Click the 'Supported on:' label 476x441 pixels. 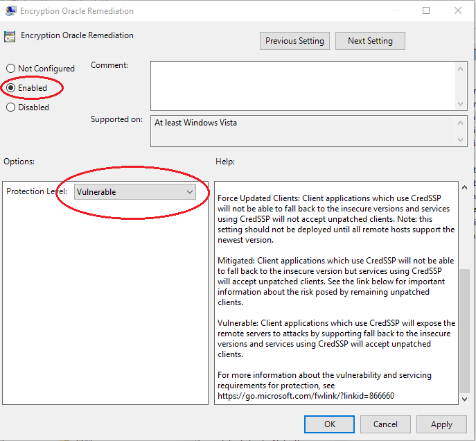tap(116, 119)
